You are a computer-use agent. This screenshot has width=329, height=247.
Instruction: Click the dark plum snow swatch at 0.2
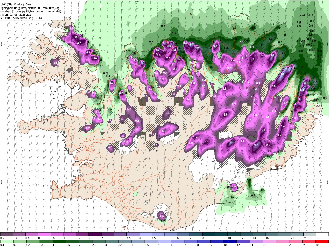[x=7, y=234]
